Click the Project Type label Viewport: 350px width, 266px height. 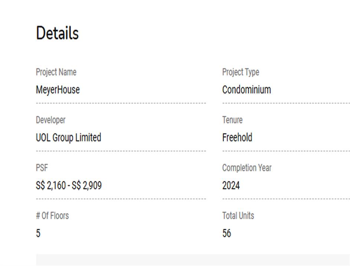point(241,72)
